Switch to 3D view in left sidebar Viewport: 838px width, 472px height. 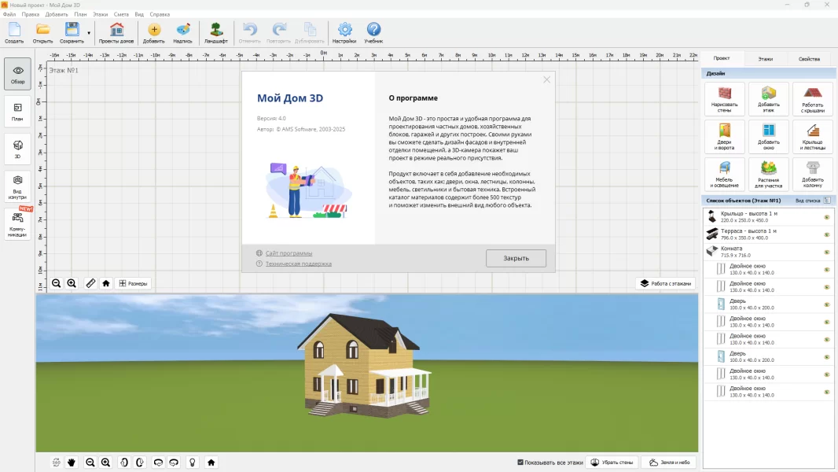17,147
